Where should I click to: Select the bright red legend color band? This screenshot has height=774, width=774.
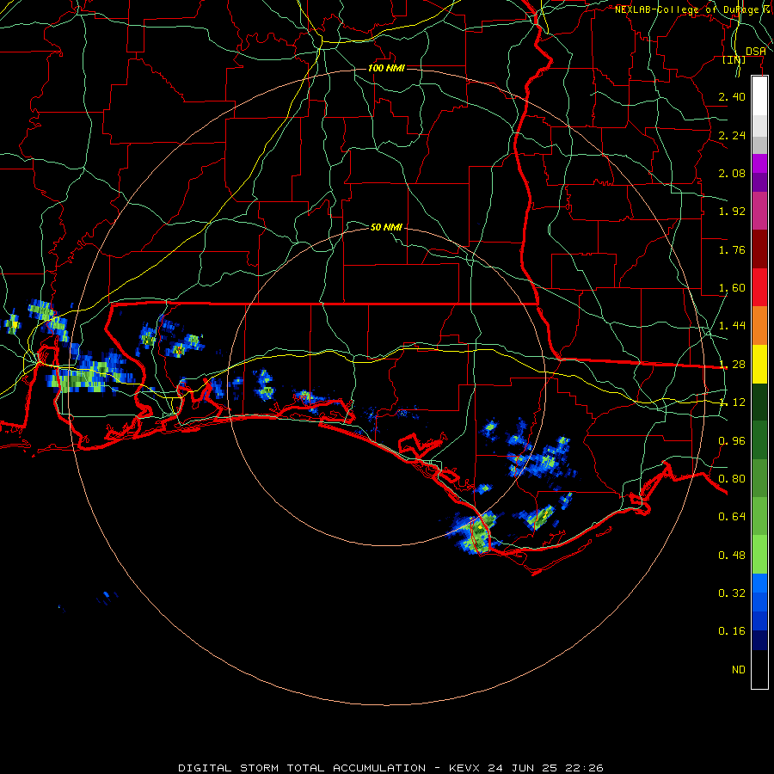click(x=759, y=287)
